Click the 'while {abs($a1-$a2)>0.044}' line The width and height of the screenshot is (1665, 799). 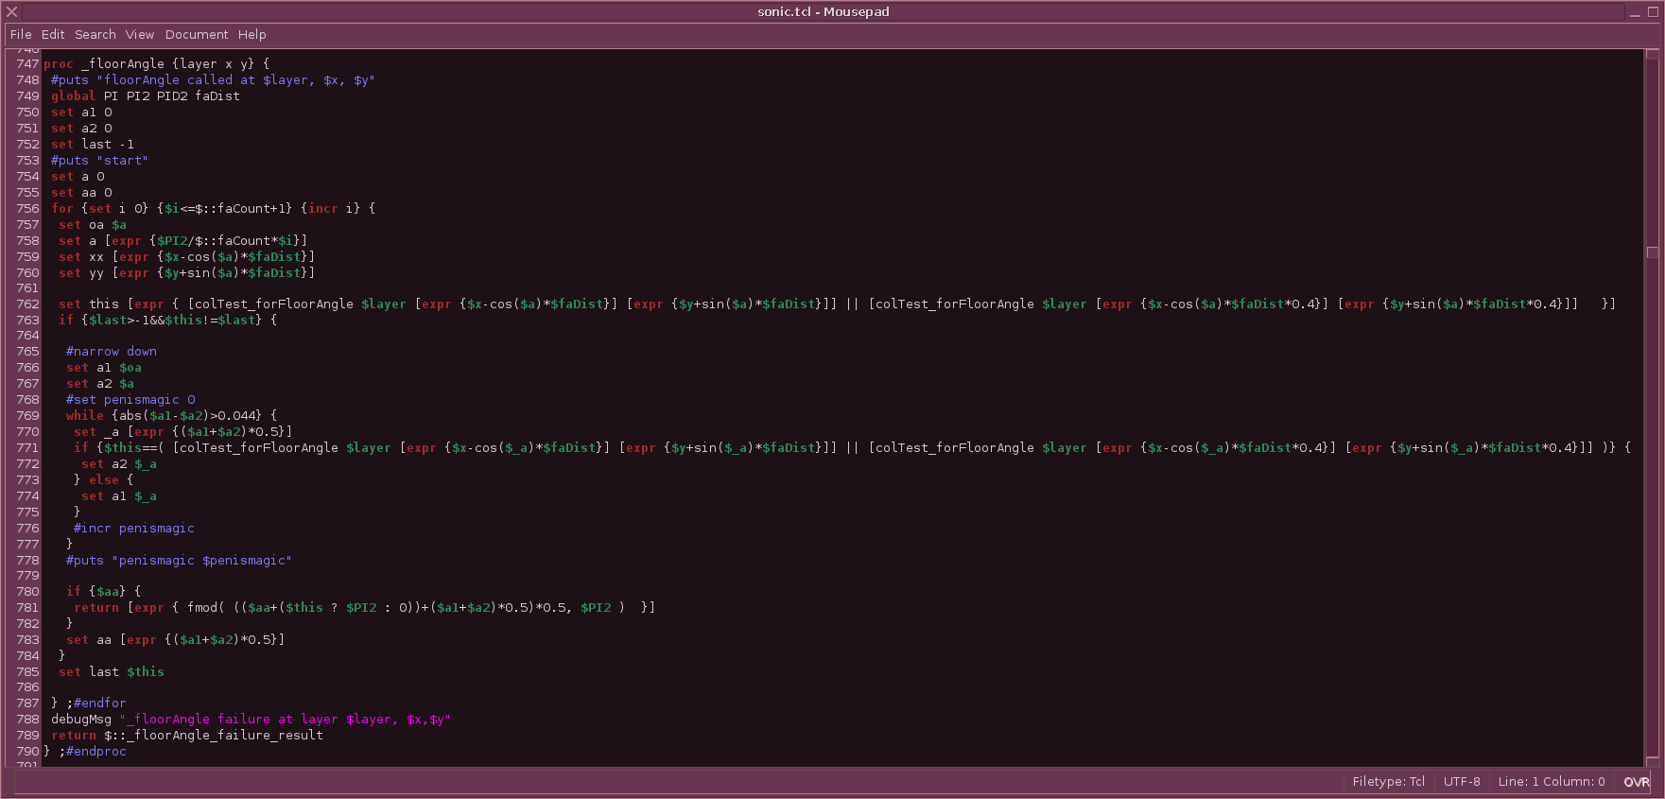coord(171,416)
